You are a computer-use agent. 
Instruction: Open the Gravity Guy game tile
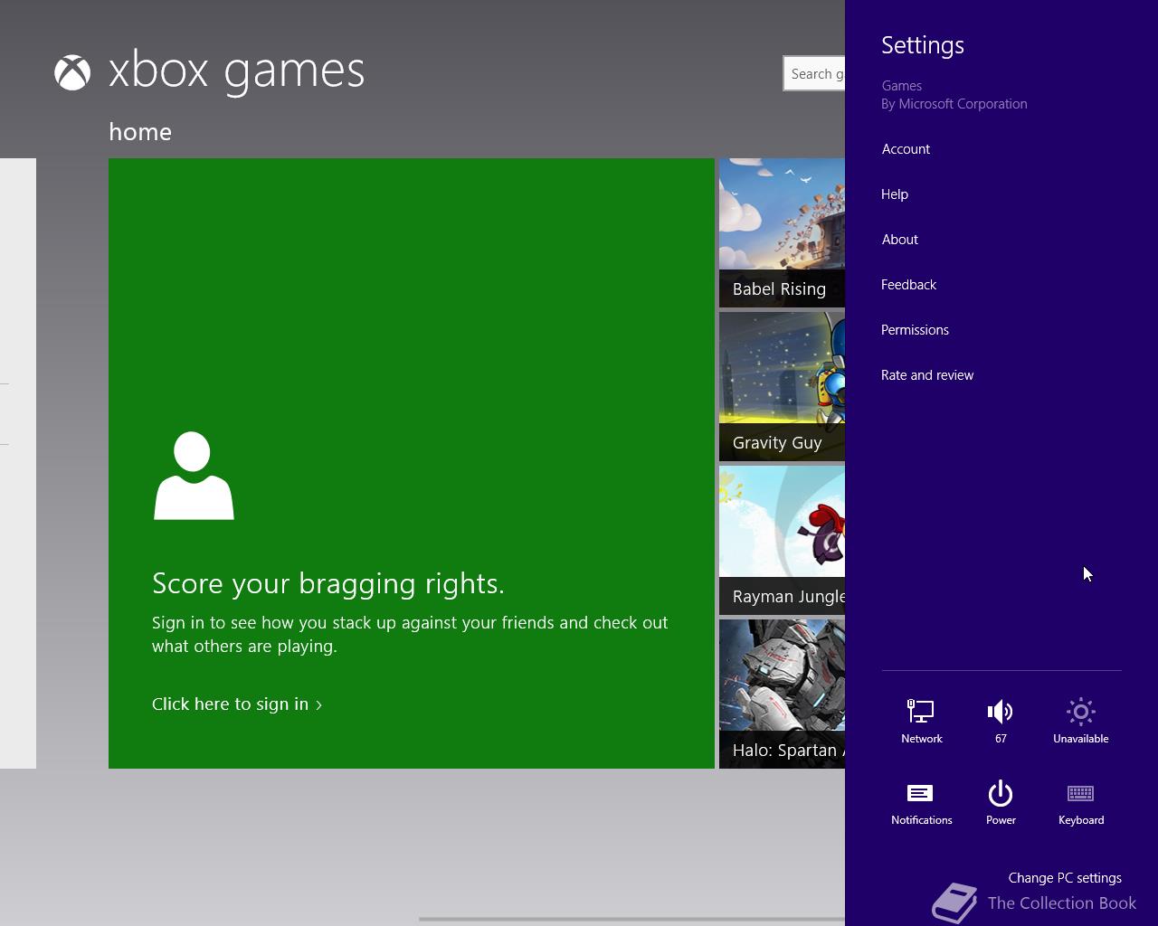(x=782, y=387)
